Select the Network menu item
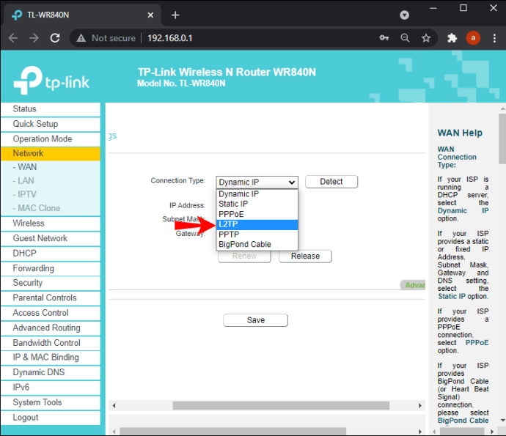The width and height of the screenshot is (506, 436). 51,153
